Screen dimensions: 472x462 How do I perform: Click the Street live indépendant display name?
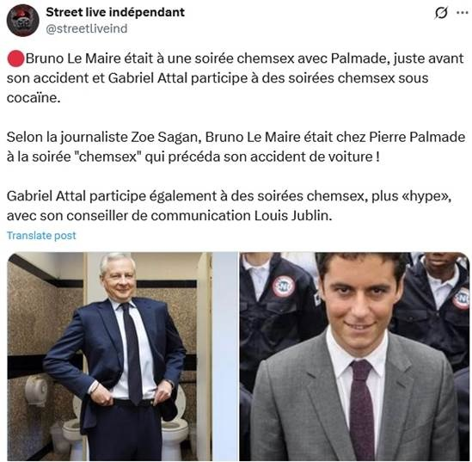point(115,12)
